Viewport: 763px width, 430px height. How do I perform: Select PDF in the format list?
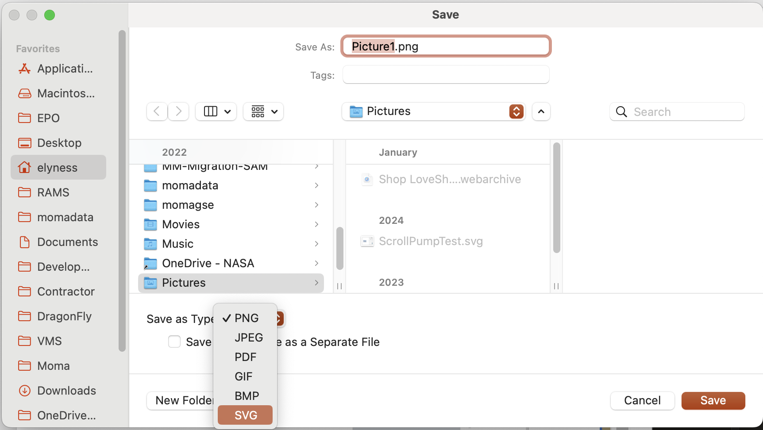click(x=245, y=357)
